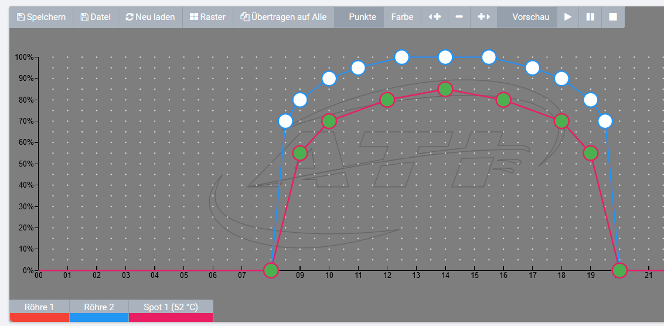Click the Speichern save button
The height and width of the screenshot is (326, 664).
pyautogui.click(x=41, y=17)
